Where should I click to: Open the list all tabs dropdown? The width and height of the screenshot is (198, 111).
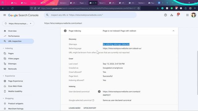pyautogui.click(x=172, y=3)
